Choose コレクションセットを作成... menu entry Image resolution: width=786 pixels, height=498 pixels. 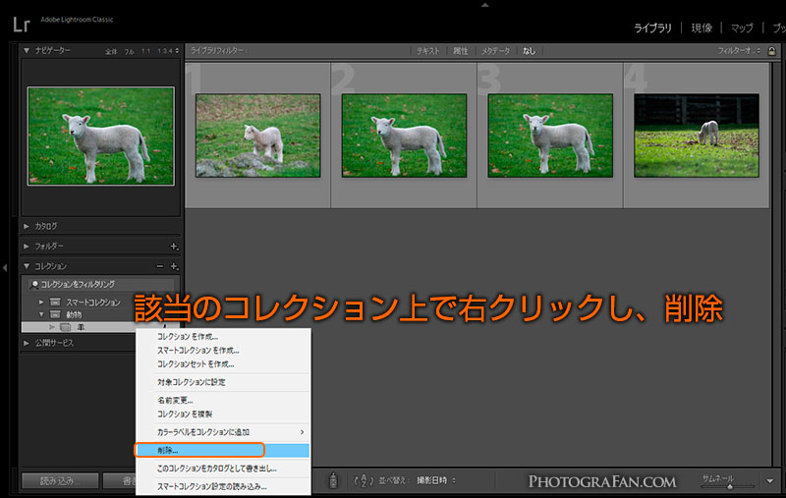223,363
